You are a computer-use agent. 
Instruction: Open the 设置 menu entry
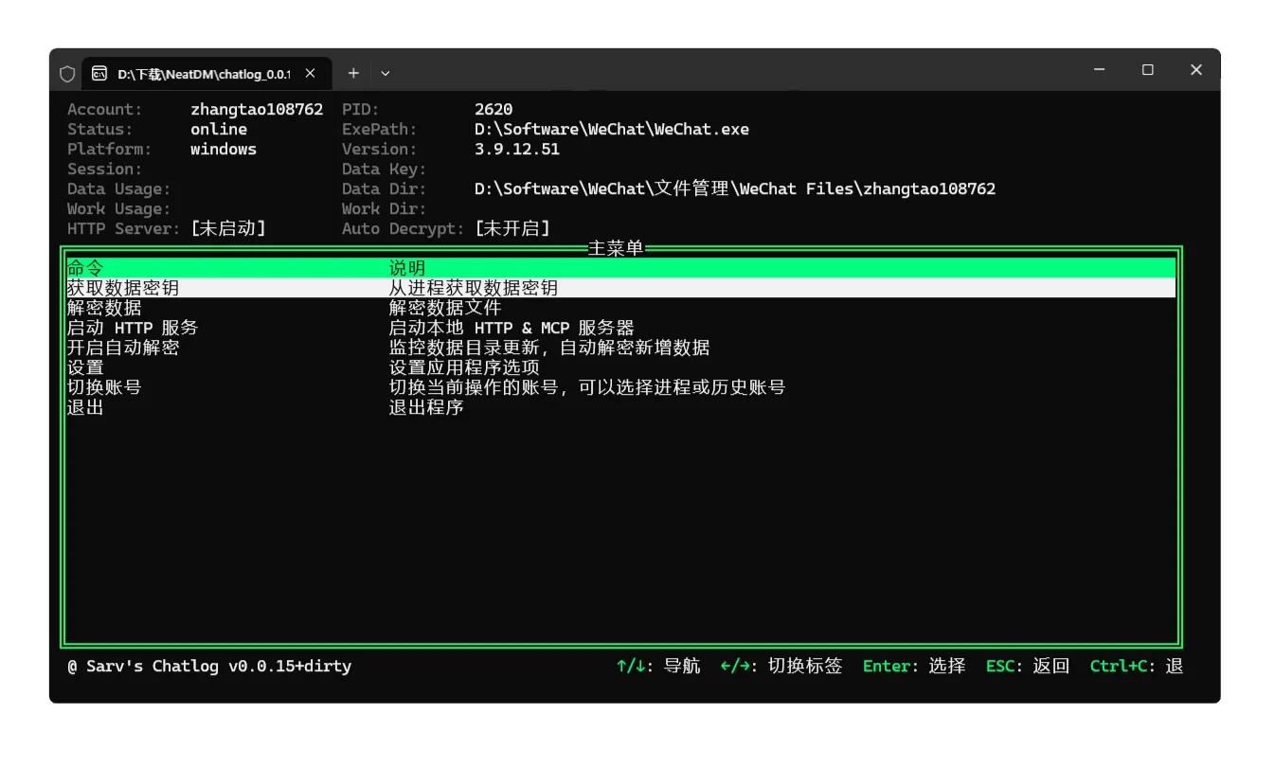click(x=85, y=367)
